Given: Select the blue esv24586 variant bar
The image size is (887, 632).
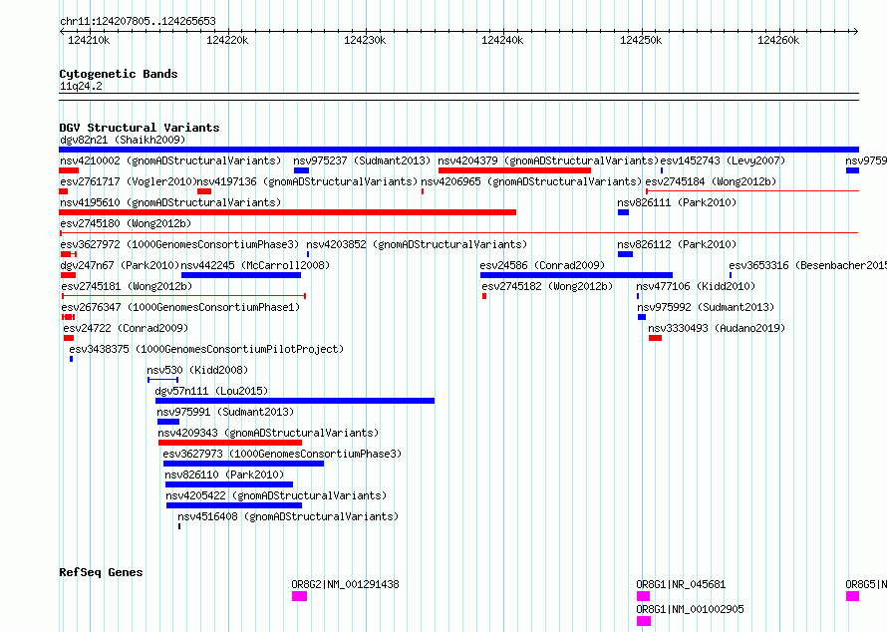Looking at the screenshot, I should click(576, 275).
